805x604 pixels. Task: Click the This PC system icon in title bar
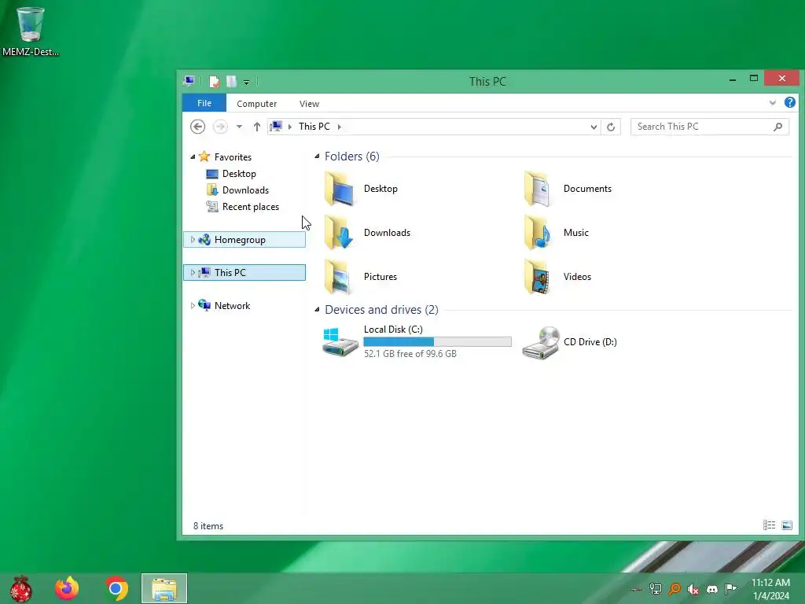(189, 81)
